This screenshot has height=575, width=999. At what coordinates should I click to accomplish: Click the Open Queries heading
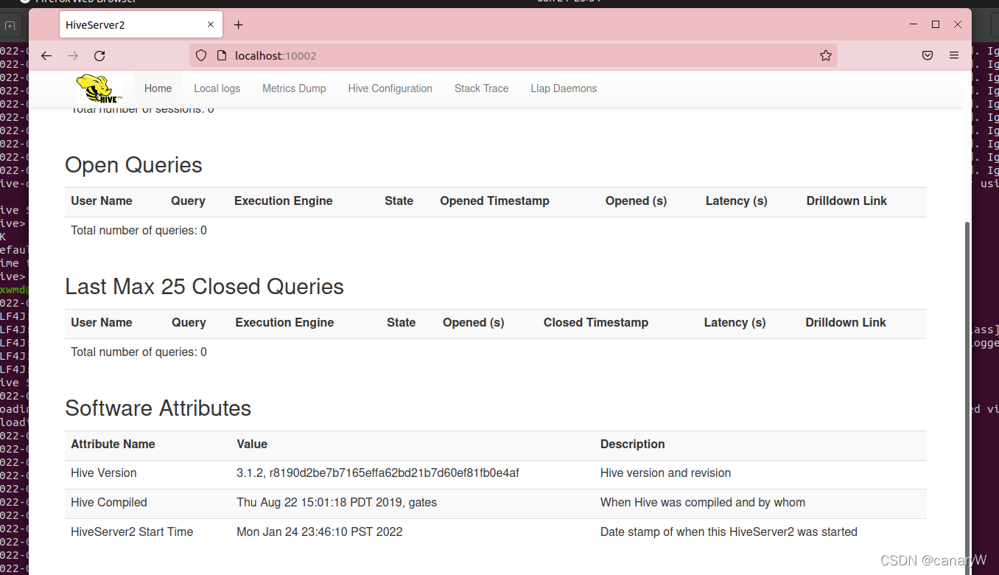click(x=133, y=165)
